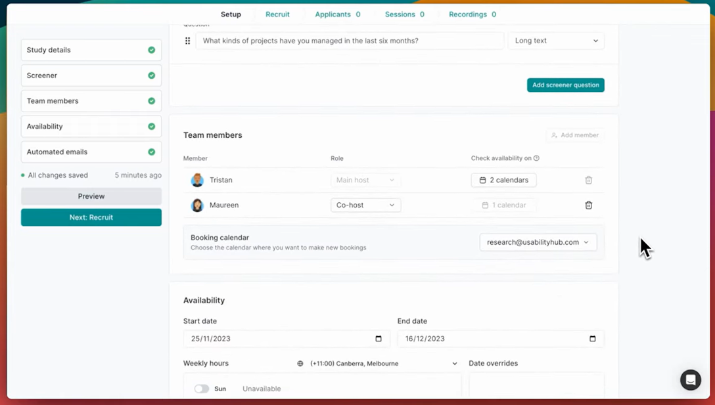
Task: Open the Sessions tab
Action: click(400, 14)
